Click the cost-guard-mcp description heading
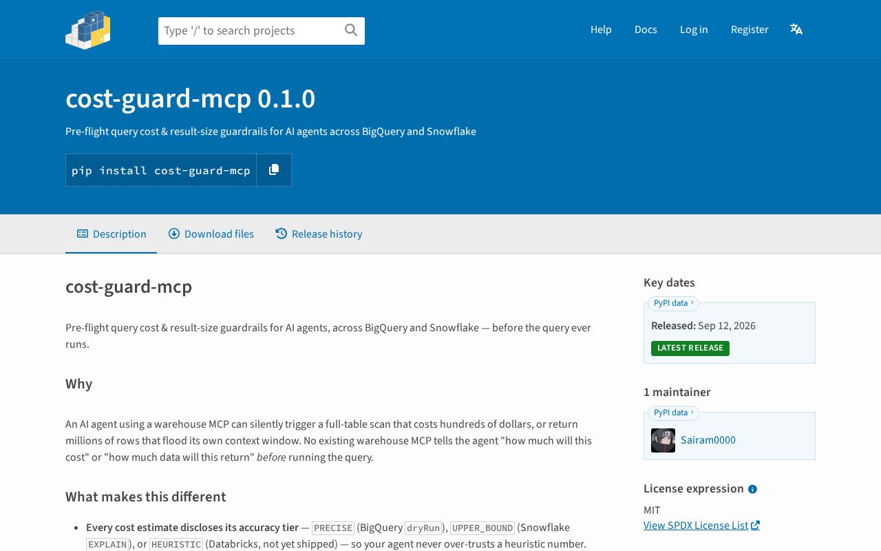881x551 pixels. pos(129,287)
